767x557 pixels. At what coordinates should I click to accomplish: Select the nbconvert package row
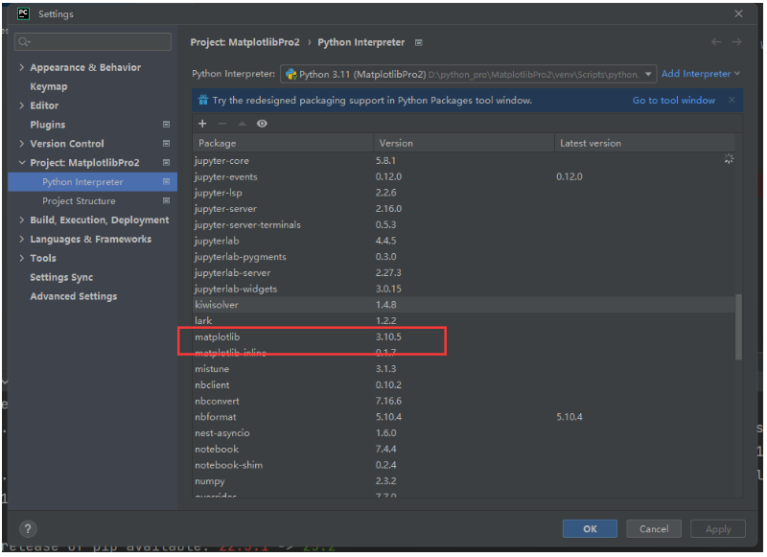coord(464,401)
